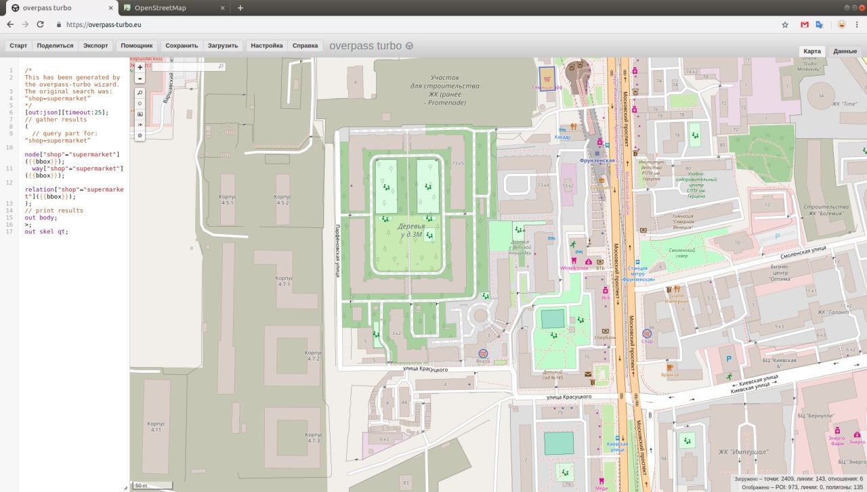Image resolution: width=867 pixels, height=492 pixels.
Task: Zoom out on the map
Action: click(x=140, y=78)
